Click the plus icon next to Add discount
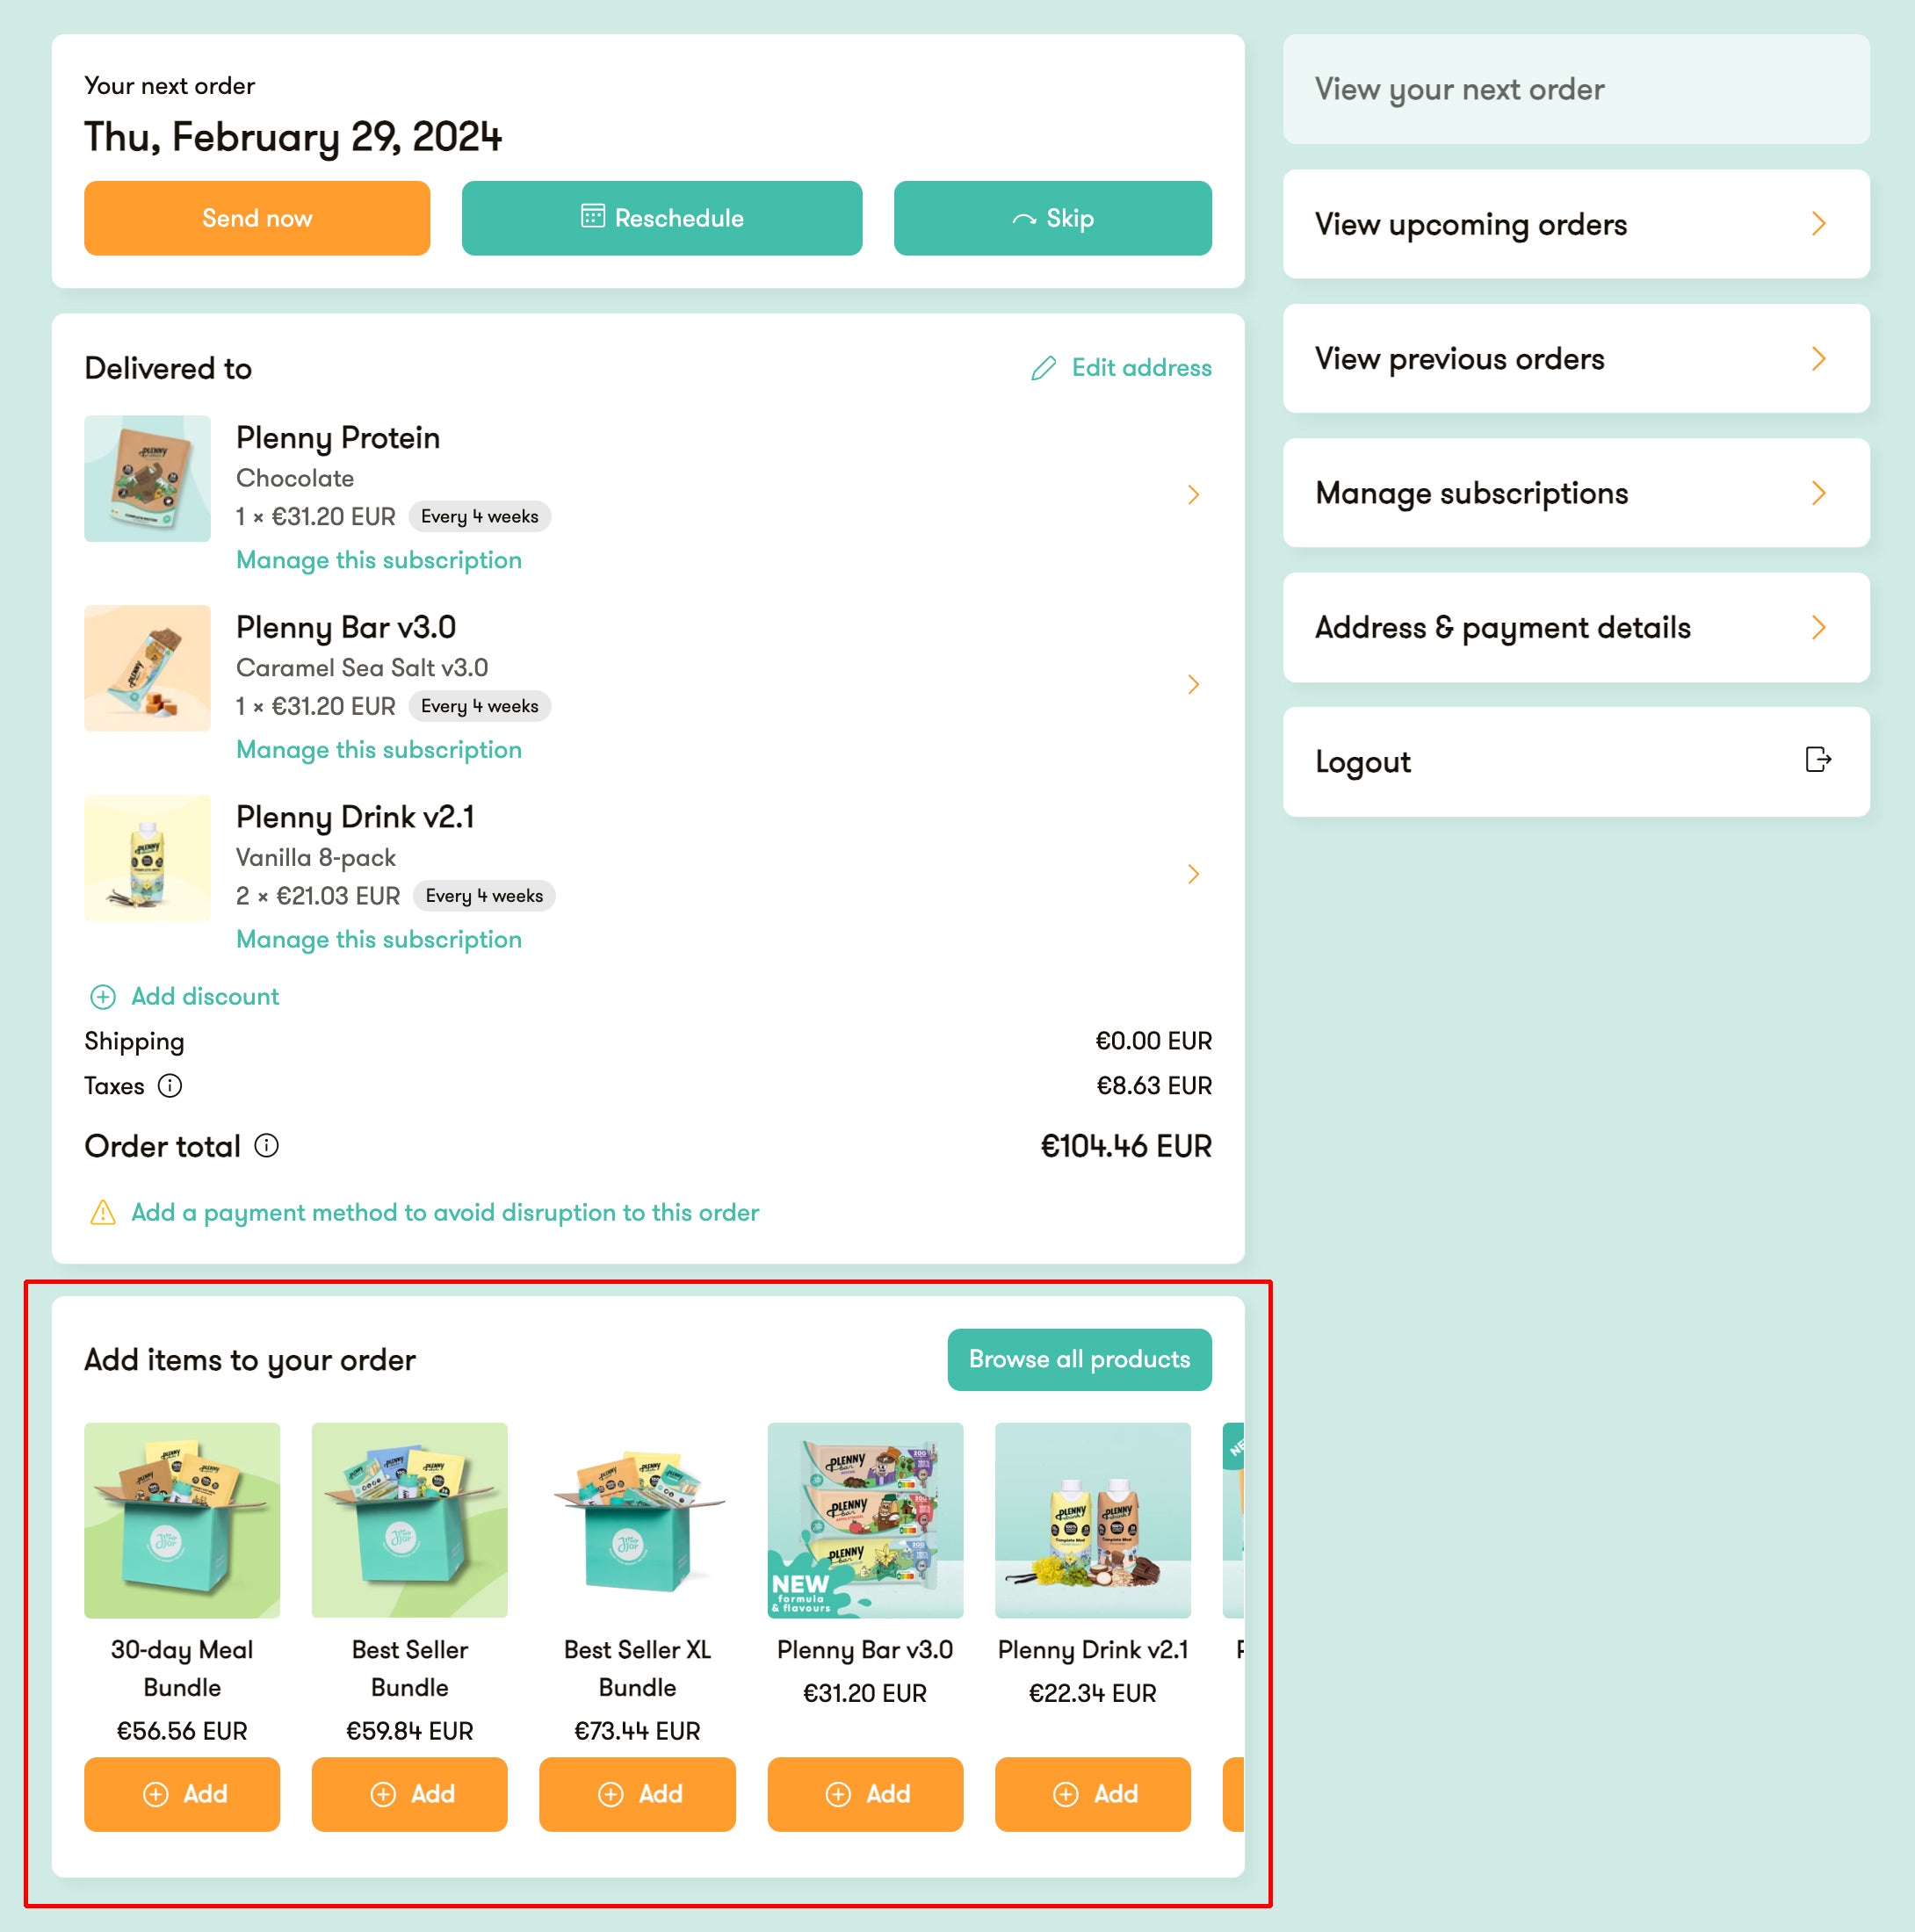This screenshot has height=1932, width=1915. point(103,997)
